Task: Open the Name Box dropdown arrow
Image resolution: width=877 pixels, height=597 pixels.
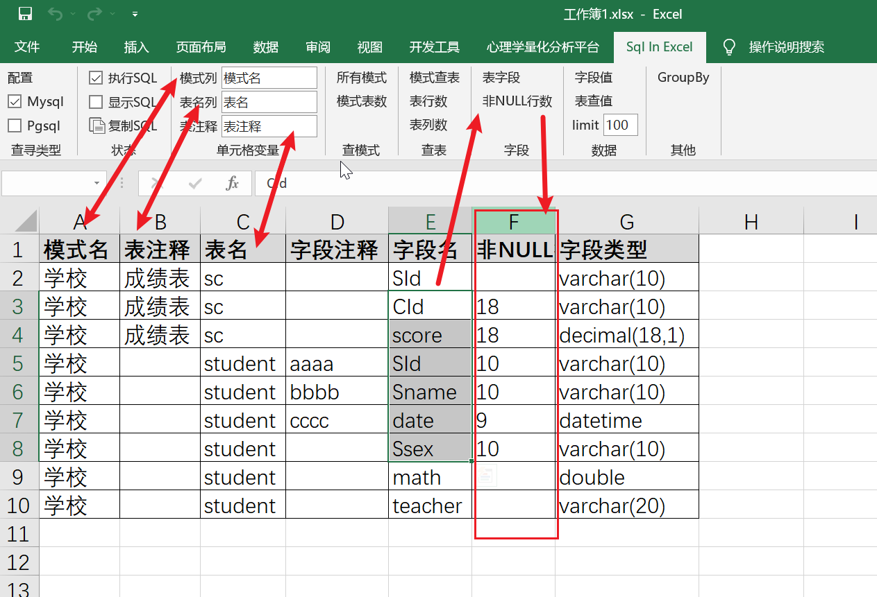Action: (96, 183)
